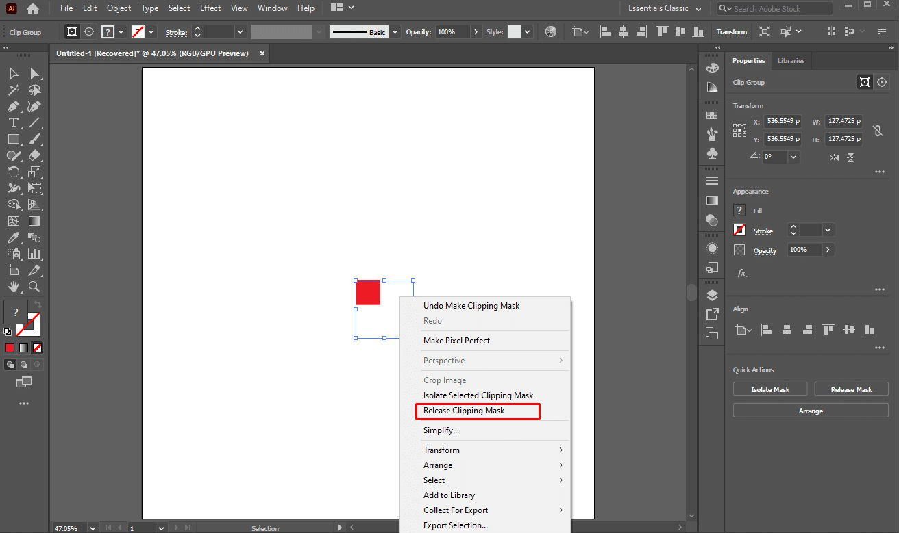This screenshot has height=533, width=899.
Task: Open the Effect menu
Action: tap(210, 8)
